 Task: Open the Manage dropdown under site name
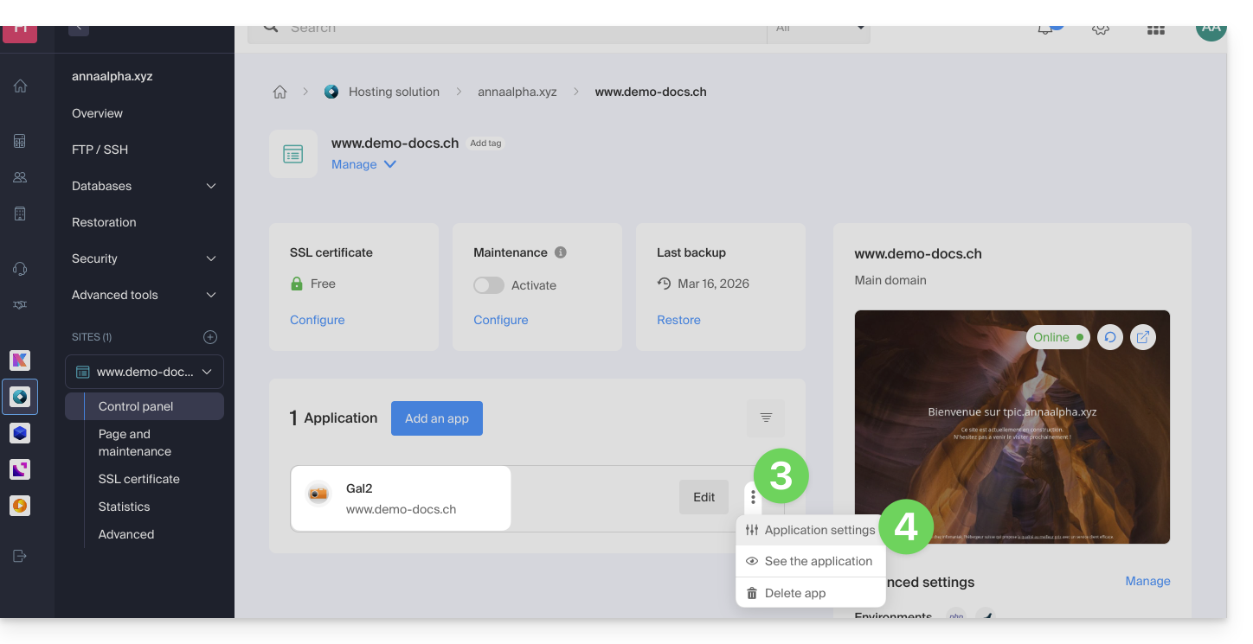click(x=363, y=164)
